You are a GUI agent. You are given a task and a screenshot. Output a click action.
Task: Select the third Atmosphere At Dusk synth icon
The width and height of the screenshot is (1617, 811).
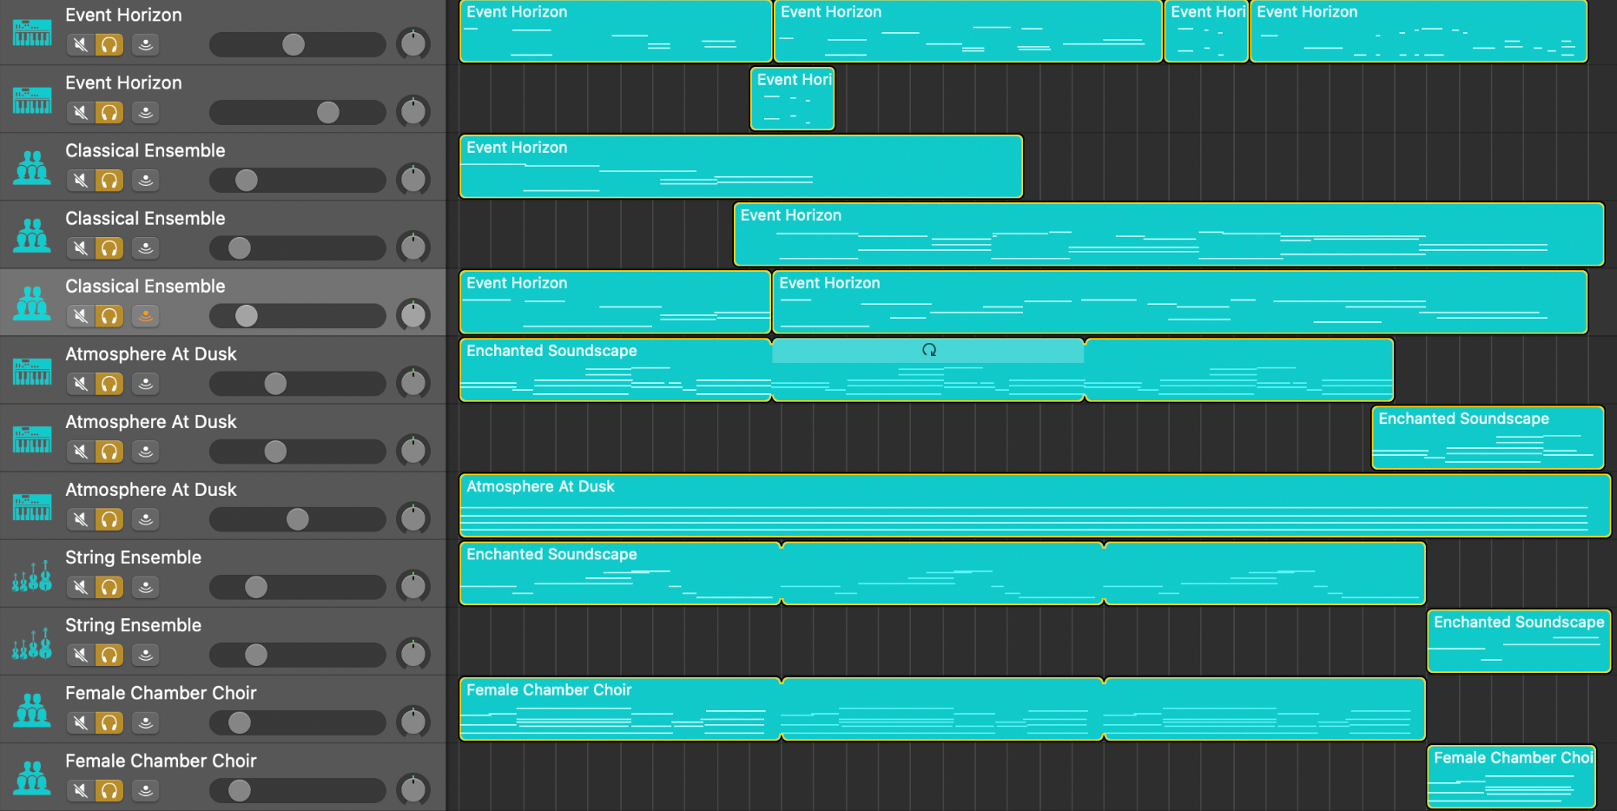[x=32, y=506]
